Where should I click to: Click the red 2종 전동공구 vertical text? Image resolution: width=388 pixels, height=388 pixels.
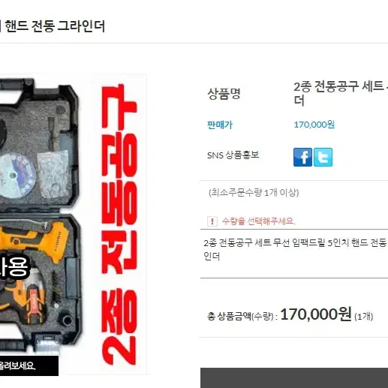click(119, 224)
